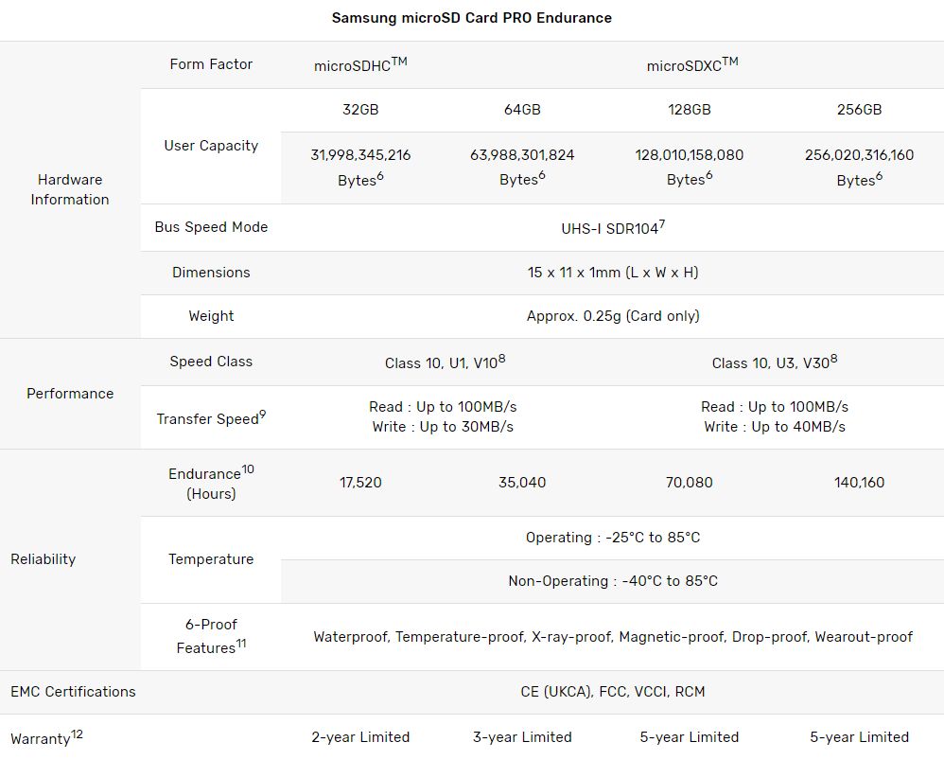Select the '256GB' capacity cell
Image resolution: width=944 pixels, height=760 pixels.
[x=859, y=110]
